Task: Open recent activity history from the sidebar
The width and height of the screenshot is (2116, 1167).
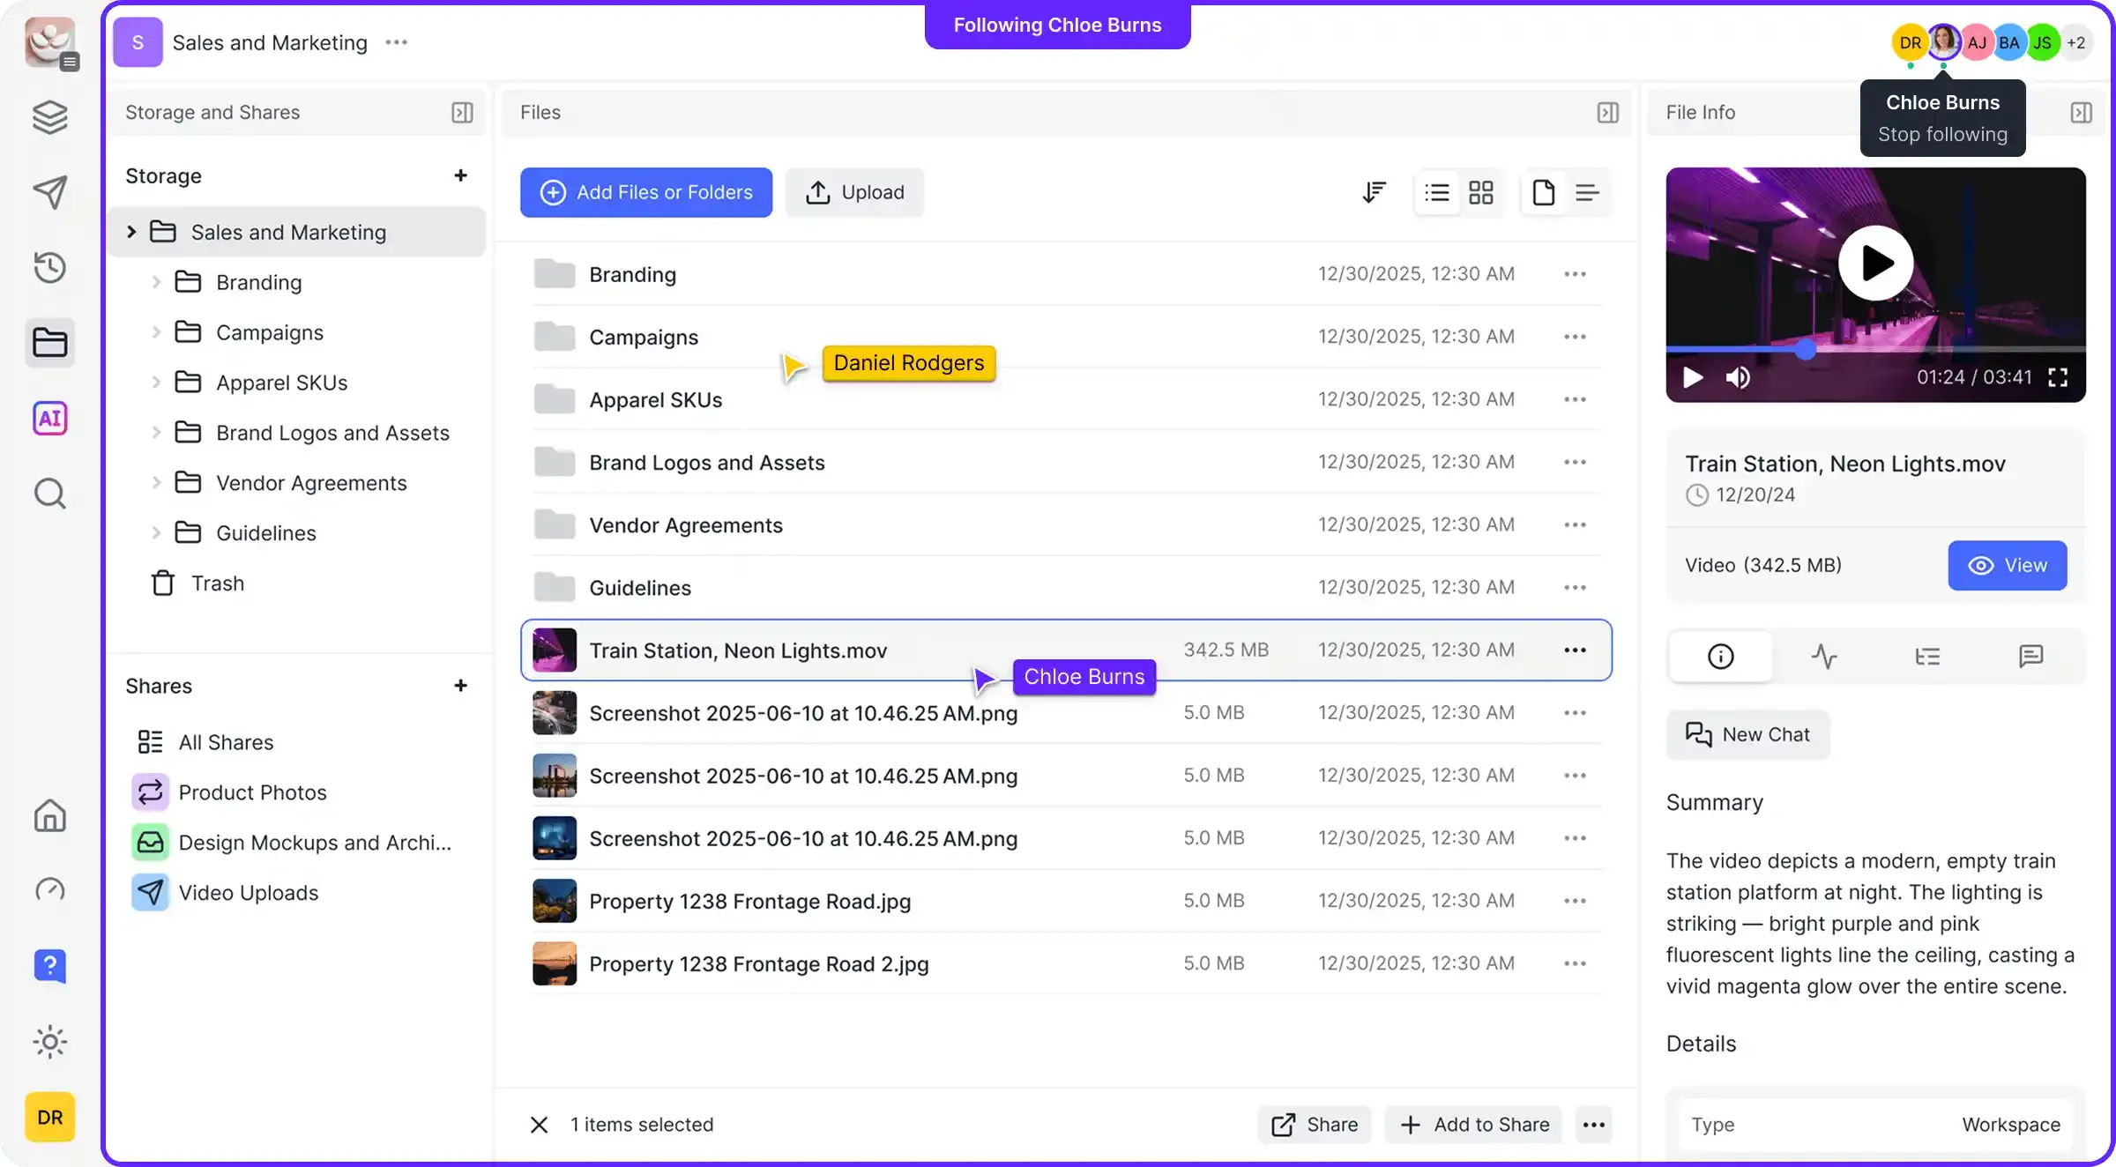Action: pyautogui.click(x=50, y=267)
